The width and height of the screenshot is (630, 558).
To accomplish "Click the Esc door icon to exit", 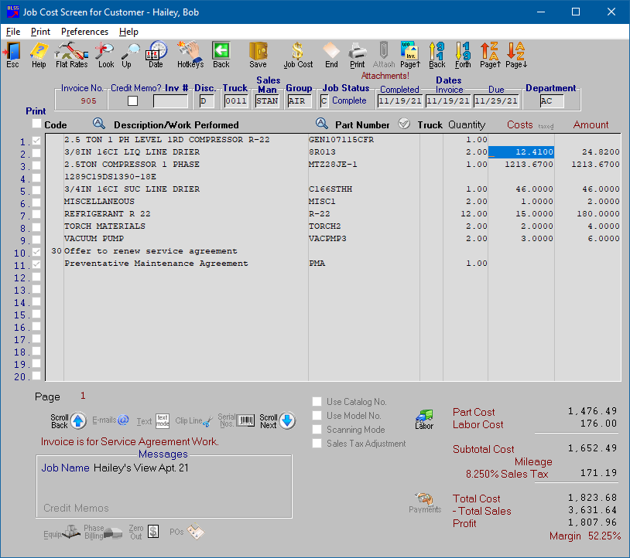I will coord(12,54).
